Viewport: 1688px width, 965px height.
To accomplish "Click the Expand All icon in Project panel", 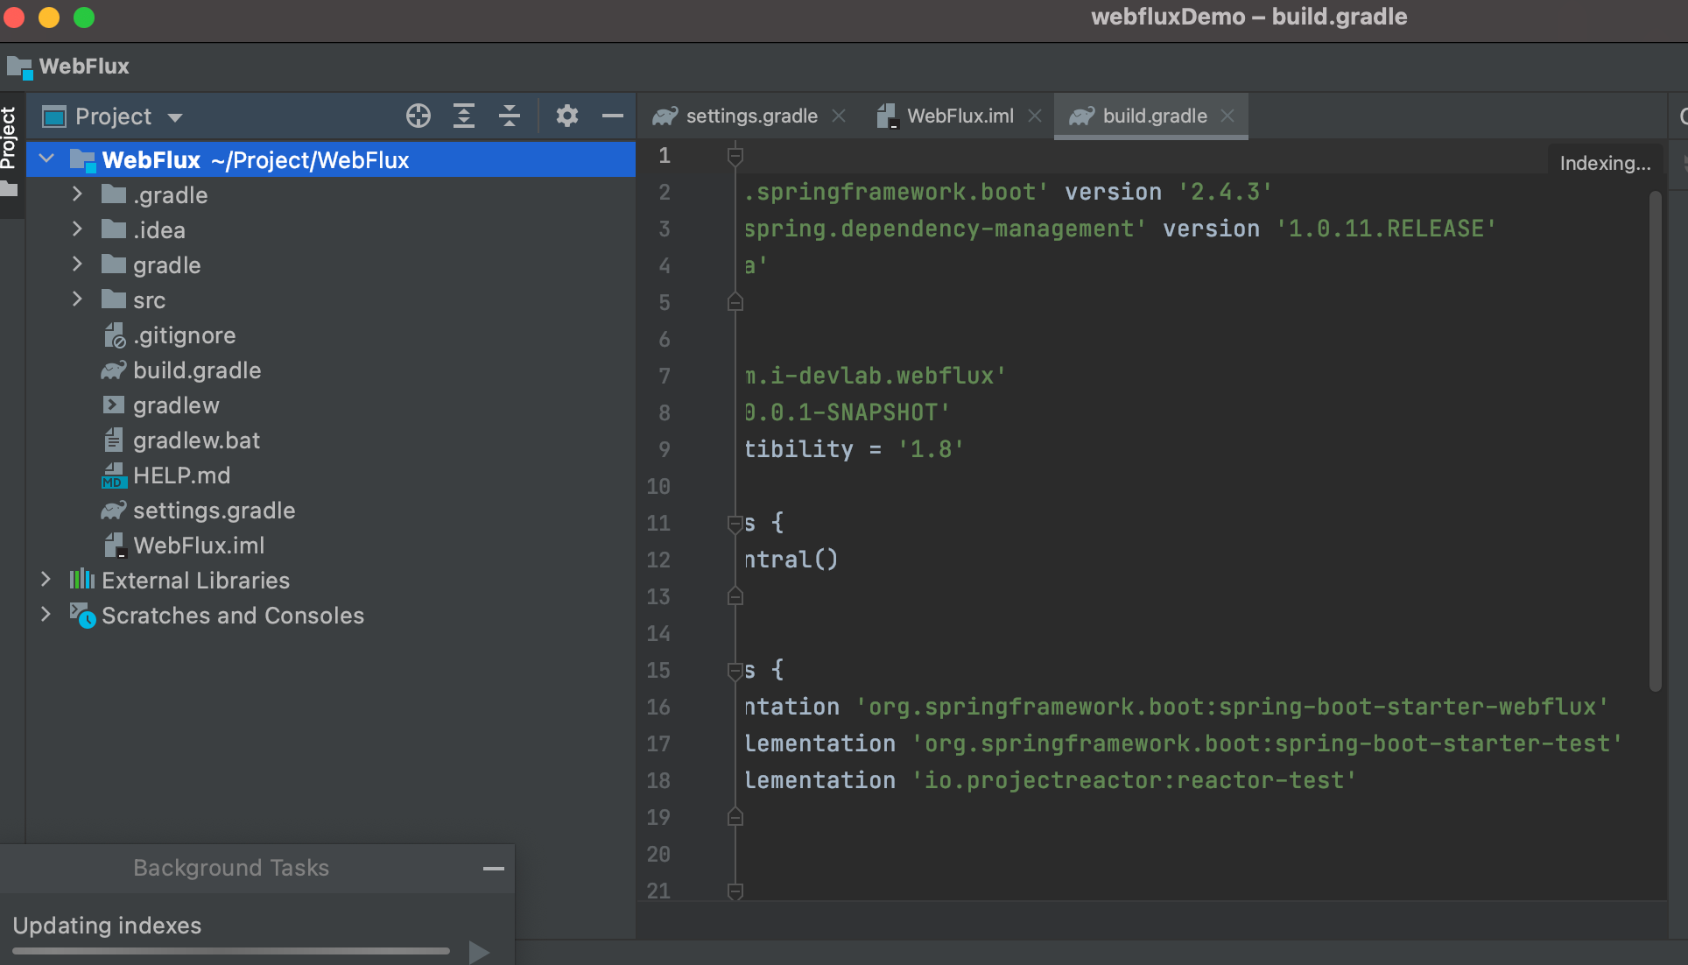I will [464, 116].
